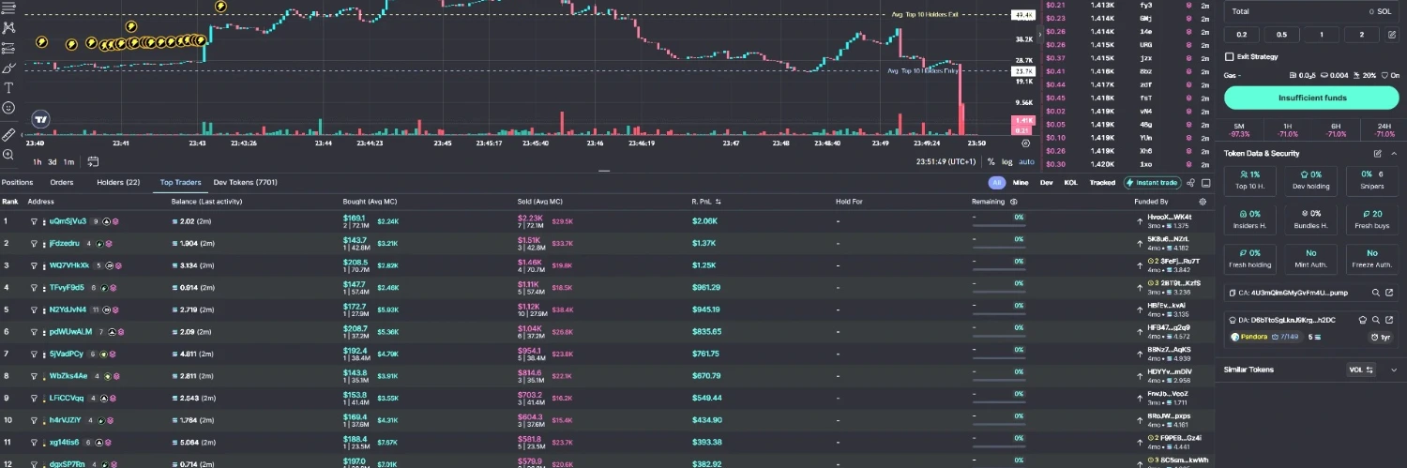This screenshot has width=1407, height=468.
Task: Click the filter funnel for xg14tis6
Action: (x=34, y=442)
